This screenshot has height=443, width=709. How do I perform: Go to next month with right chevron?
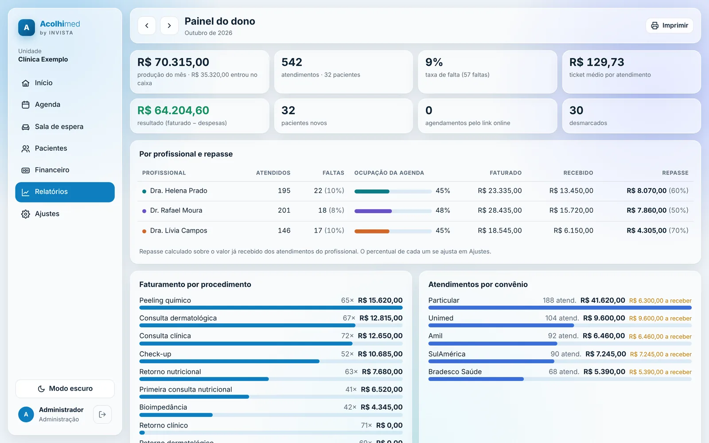[x=169, y=26]
